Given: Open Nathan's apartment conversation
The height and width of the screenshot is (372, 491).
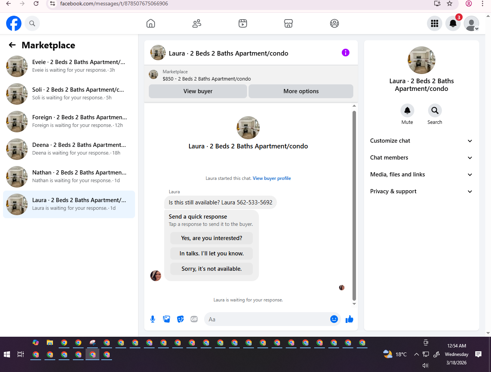Looking at the screenshot, I should [x=69, y=177].
